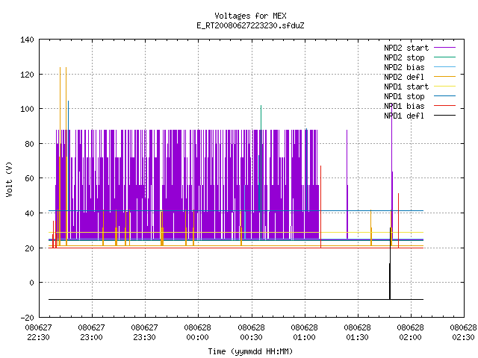Click the yellow NPD1 start legend line
The height and width of the screenshot is (358, 478).
[444, 87]
